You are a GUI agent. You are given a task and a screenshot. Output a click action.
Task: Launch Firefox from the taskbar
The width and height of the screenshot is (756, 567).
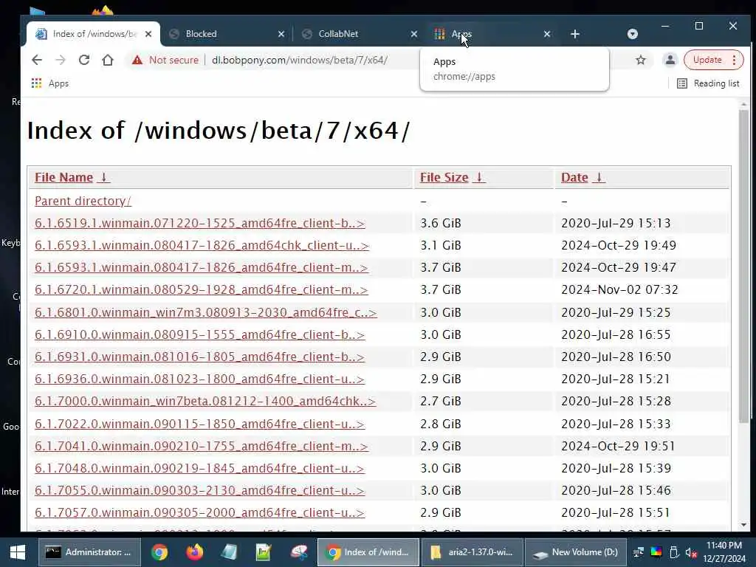pyautogui.click(x=194, y=552)
